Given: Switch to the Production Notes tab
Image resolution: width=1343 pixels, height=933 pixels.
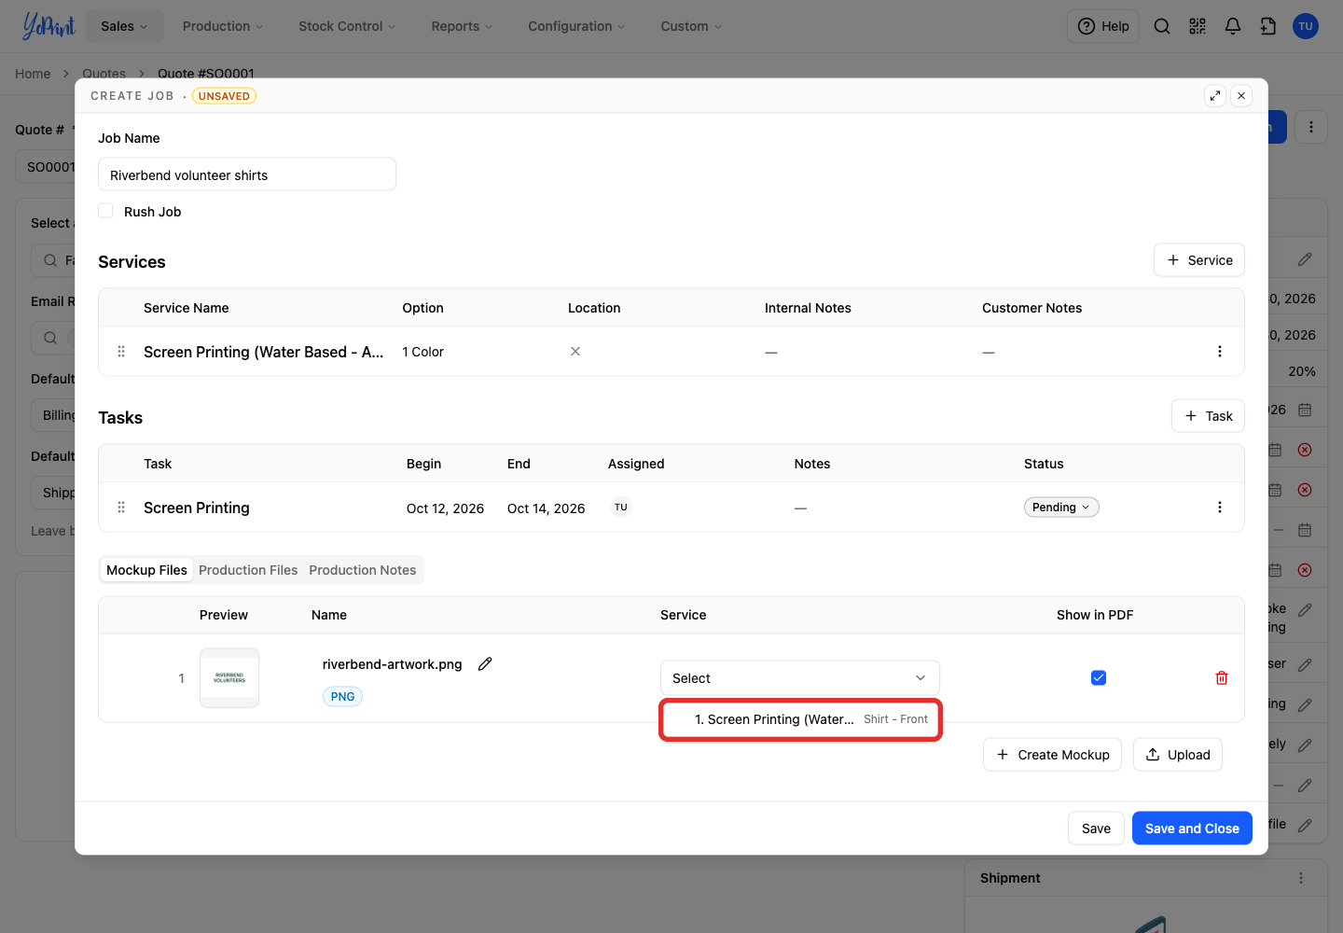Looking at the screenshot, I should [363, 570].
